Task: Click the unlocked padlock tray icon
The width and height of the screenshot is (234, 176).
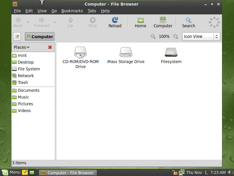Action: pyautogui.click(x=175, y=172)
